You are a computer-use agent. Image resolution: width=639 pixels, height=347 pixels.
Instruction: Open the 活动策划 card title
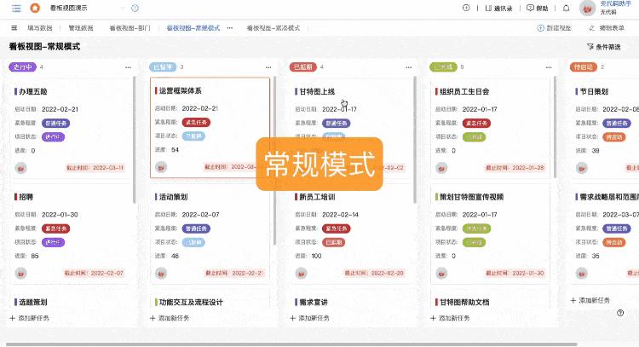coord(173,197)
